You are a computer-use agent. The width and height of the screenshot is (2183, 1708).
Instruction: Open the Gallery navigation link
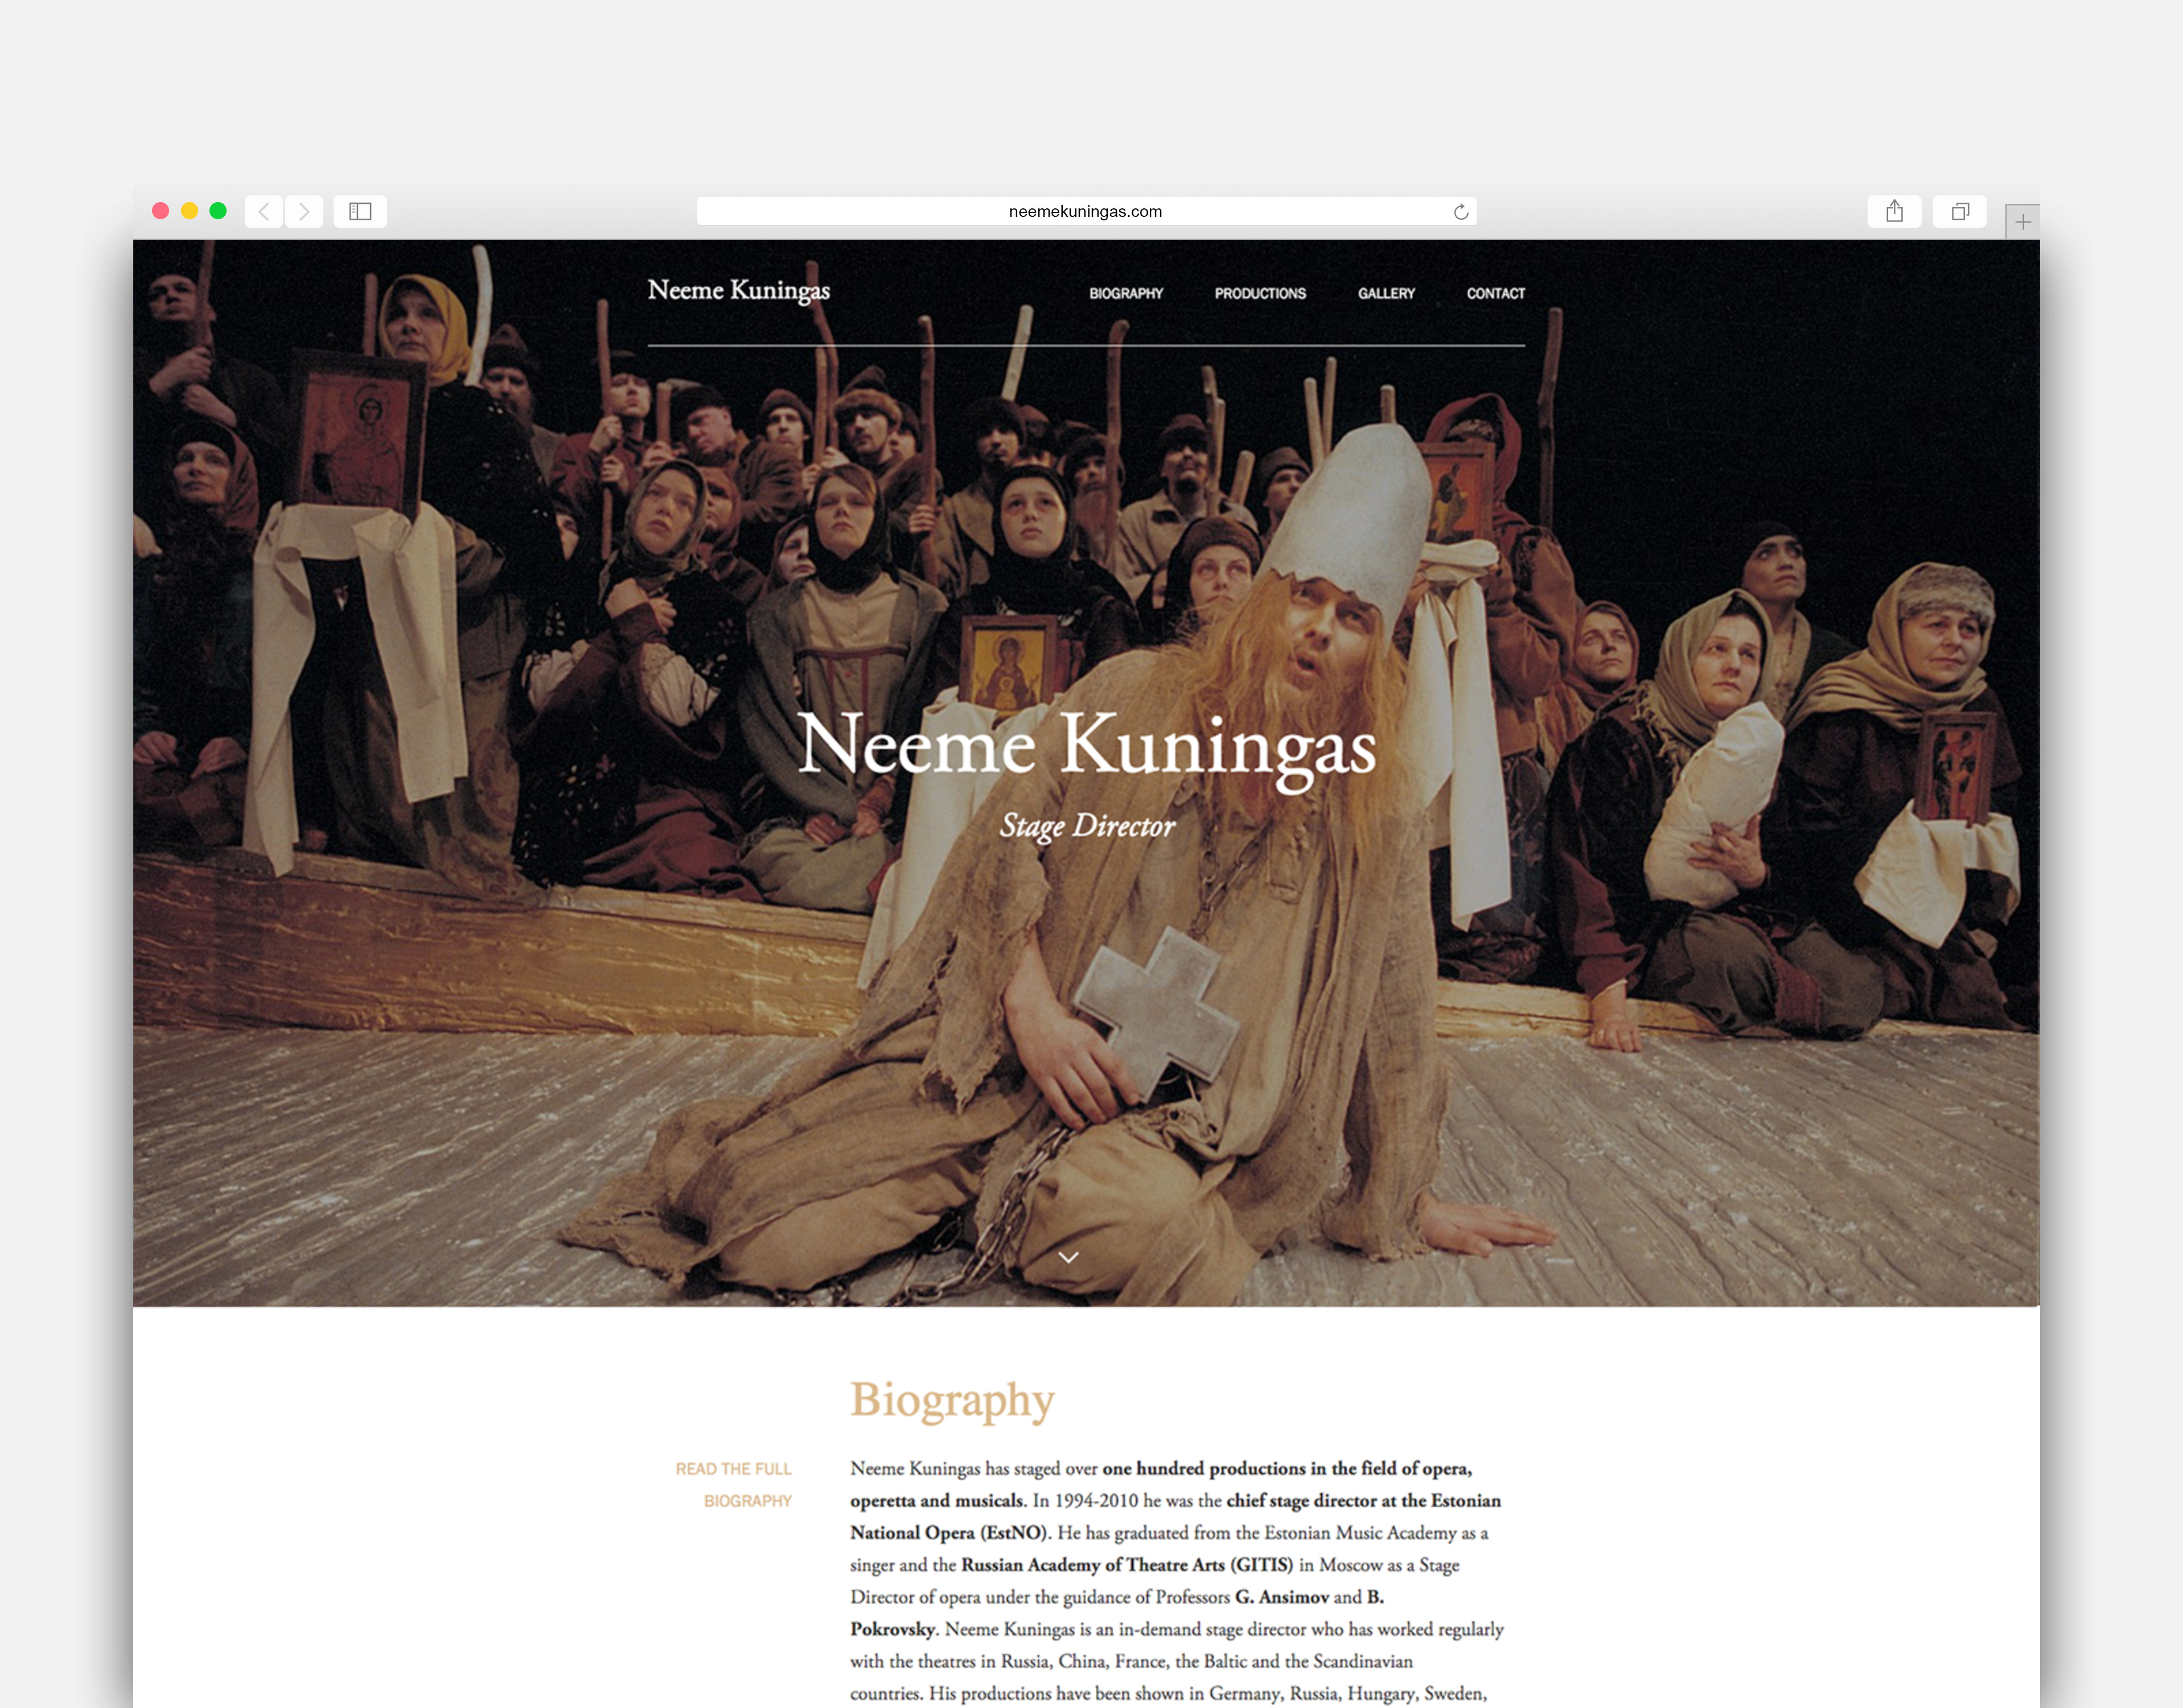tap(1386, 293)
